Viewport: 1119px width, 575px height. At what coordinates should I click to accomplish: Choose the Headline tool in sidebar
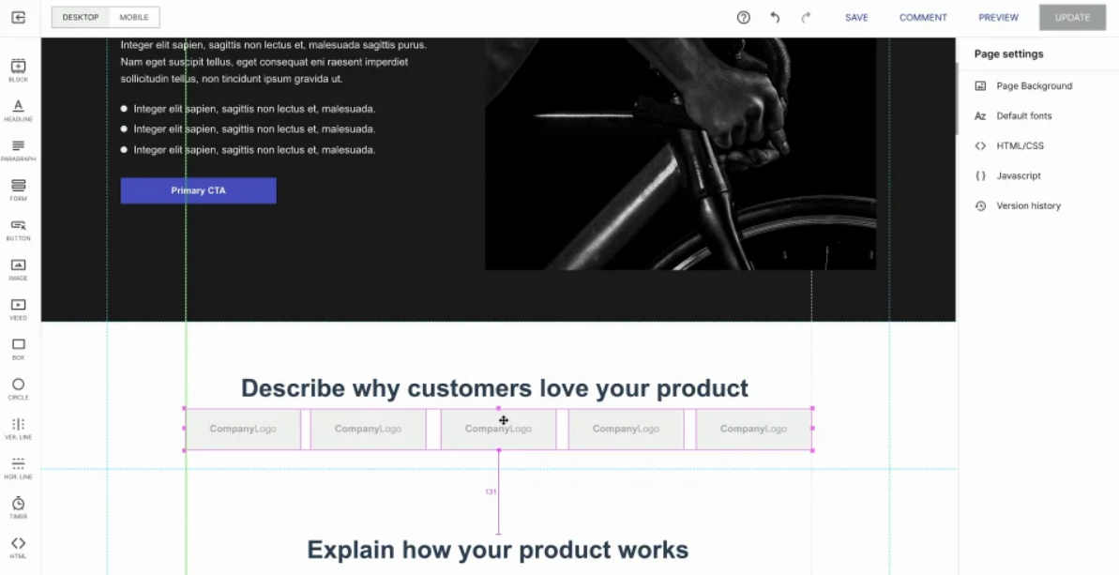coord(19,110)
